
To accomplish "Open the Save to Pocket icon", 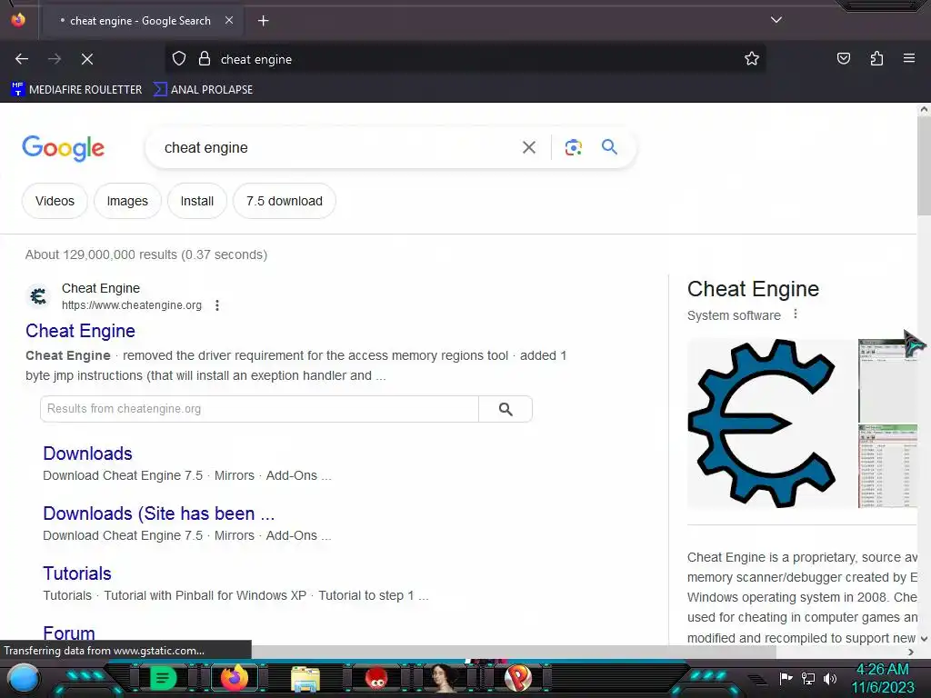I will pos(843,59).
